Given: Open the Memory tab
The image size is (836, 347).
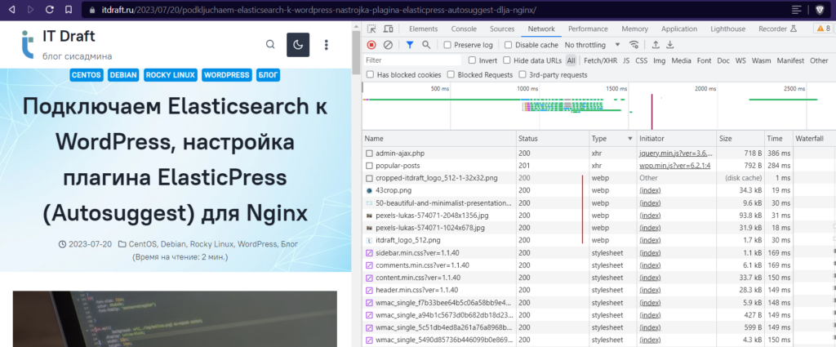Looking at the screenshot, I should coord(635,29).
